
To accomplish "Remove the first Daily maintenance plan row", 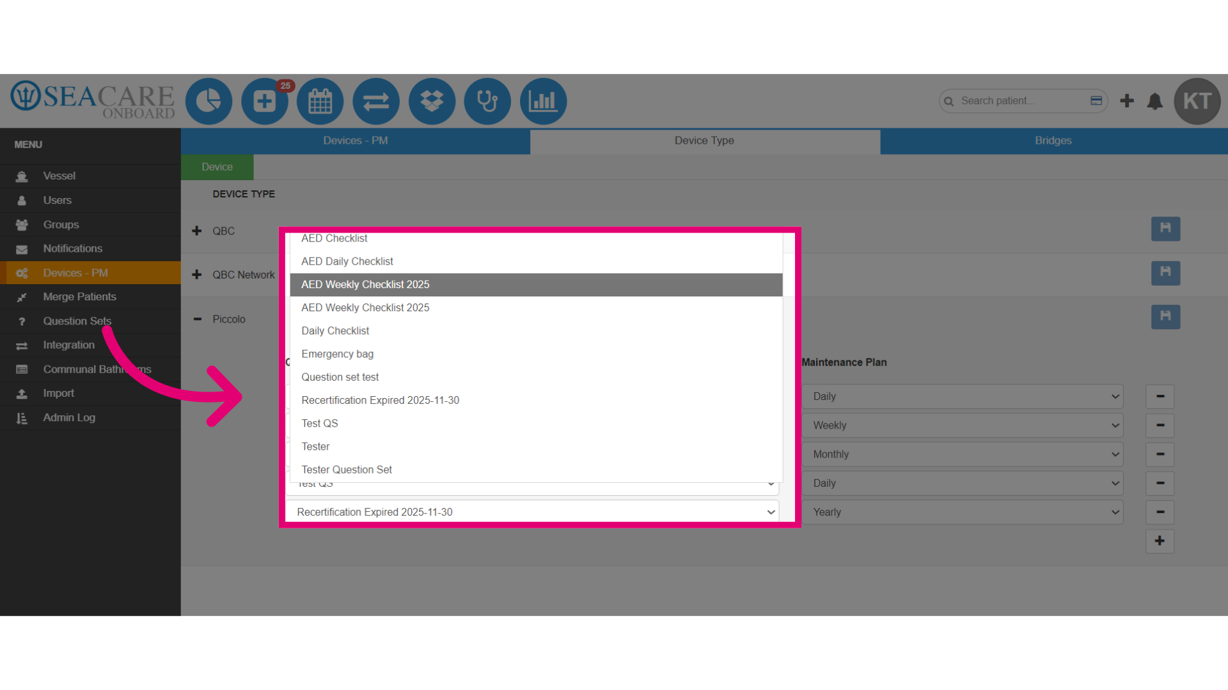I will coord(1160,396).
